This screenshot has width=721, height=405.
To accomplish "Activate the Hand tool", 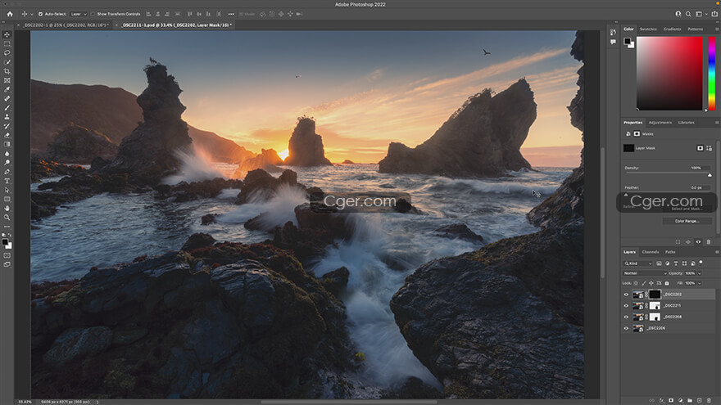I will coord(7,208).
